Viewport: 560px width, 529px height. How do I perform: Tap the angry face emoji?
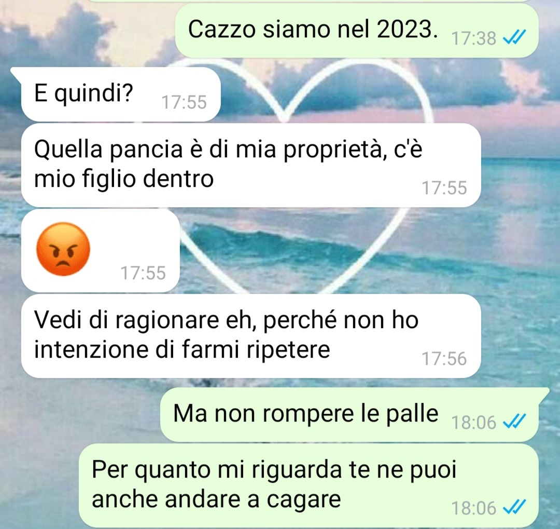pos(63,249)
